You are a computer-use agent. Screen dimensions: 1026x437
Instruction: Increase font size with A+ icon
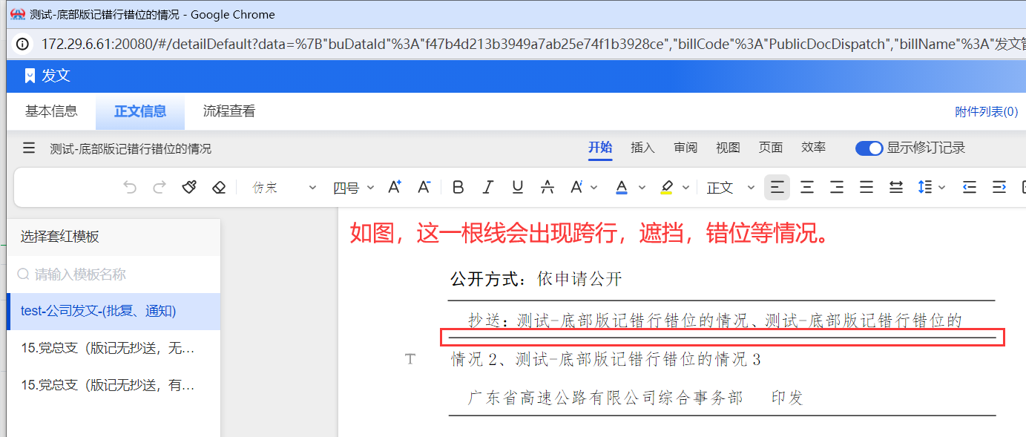pyautogui.click(x=395, y=188)
